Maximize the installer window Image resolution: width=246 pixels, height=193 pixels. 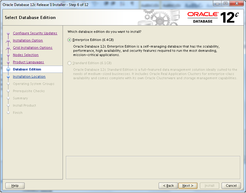[x=225, y=4]
